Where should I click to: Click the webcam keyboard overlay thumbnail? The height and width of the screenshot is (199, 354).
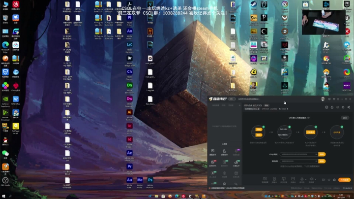[324, 22]
